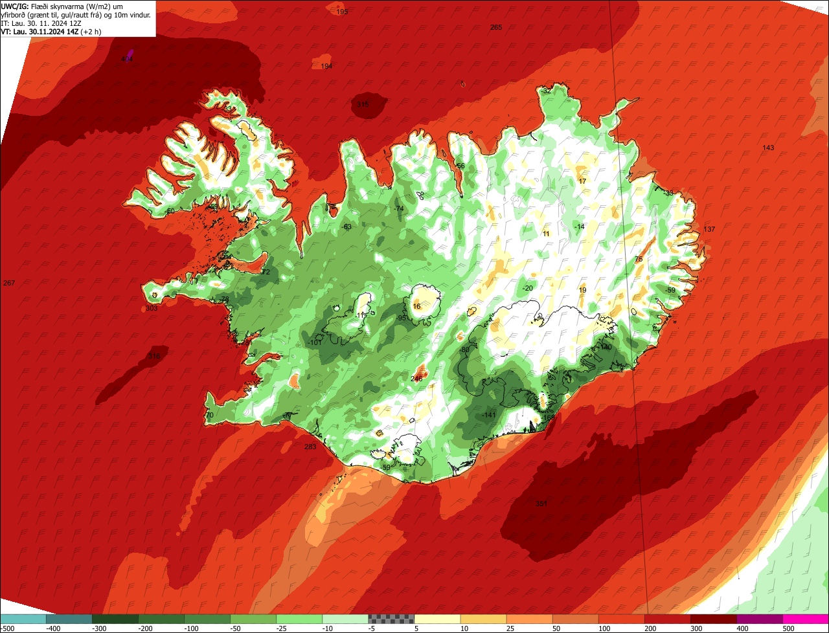Select the darkest green -300 to -200 swatch
Image resolution: width=829 pixels, height=633 pixels.
(115, 619)
